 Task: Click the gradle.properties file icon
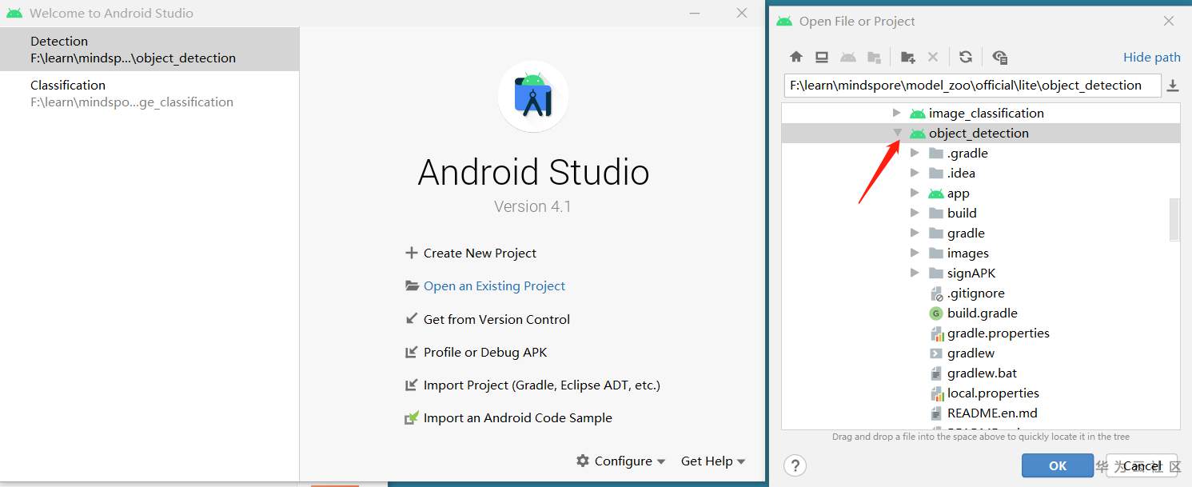(x=936, y=333)
